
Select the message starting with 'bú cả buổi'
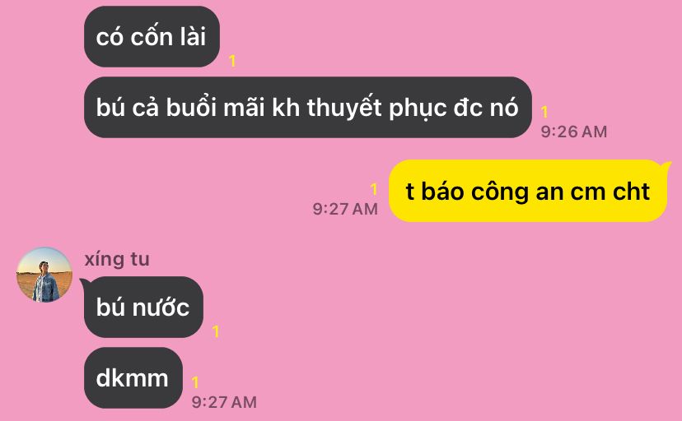(308, 107)
